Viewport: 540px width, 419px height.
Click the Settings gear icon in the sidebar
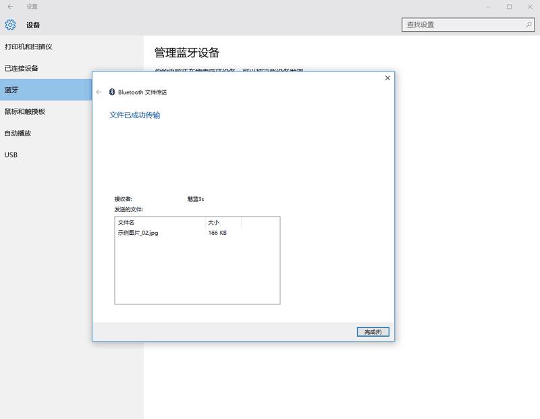[x=9, y=25]
